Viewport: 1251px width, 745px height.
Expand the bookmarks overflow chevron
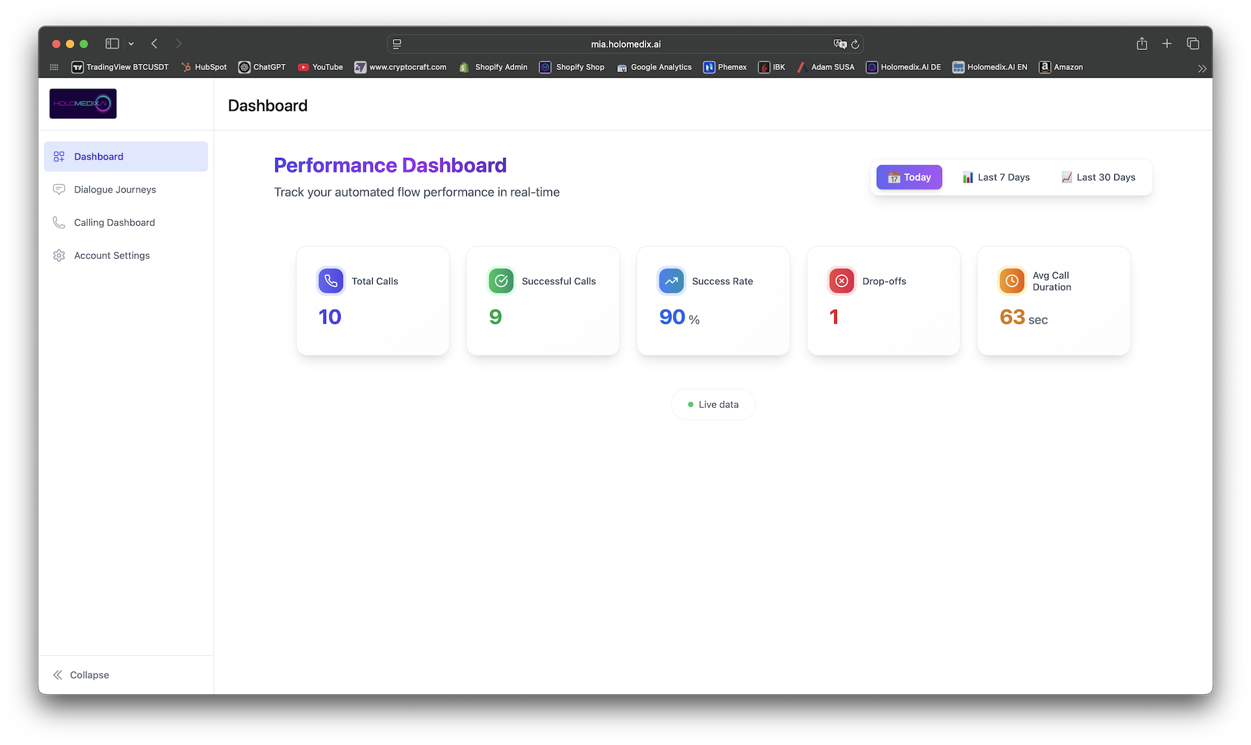[x=1202, y=68]
